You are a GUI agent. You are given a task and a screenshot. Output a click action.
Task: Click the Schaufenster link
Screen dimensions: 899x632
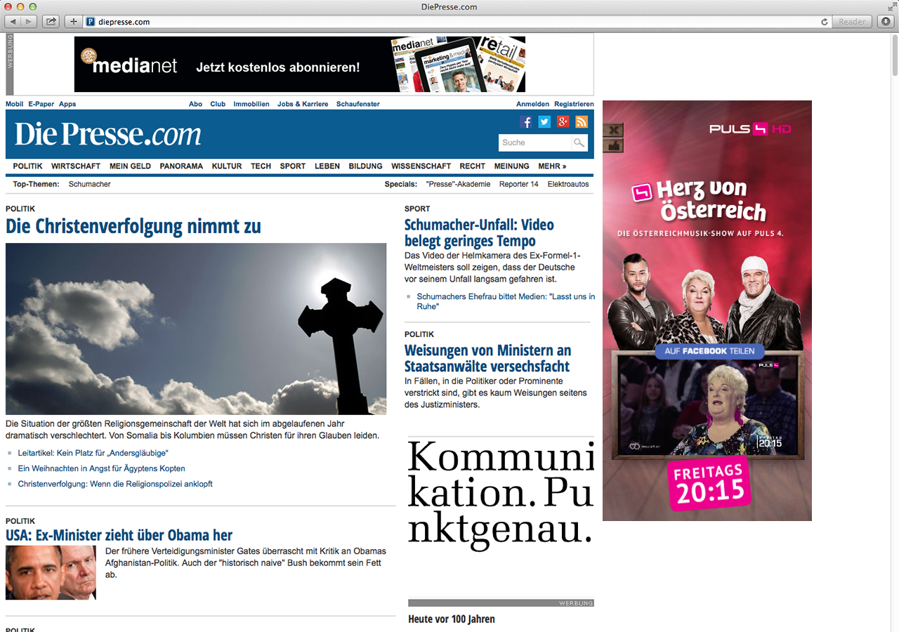tap(358, 104)
